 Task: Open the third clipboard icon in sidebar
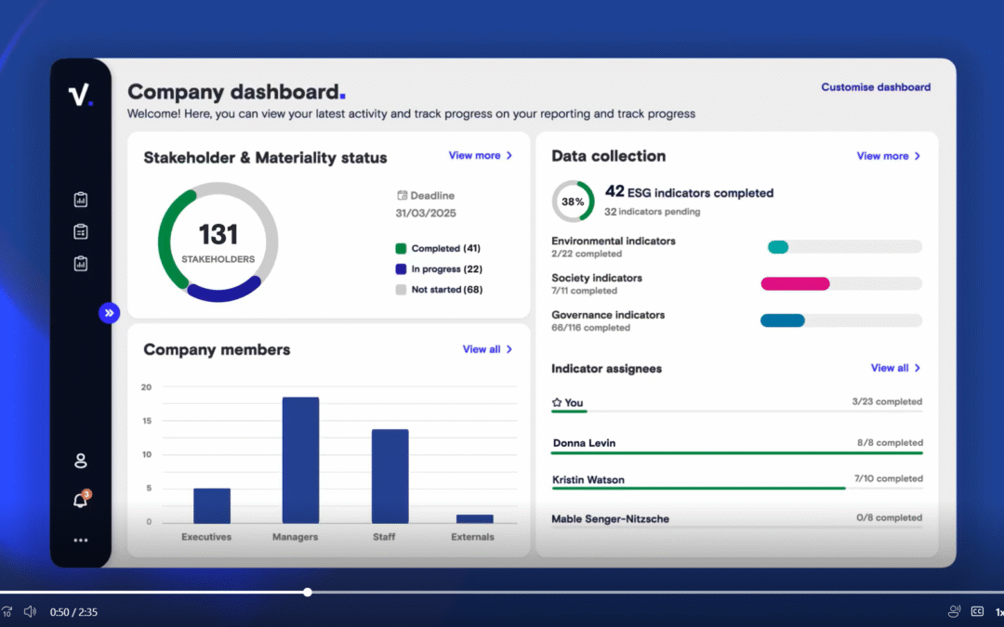[81, 264]
